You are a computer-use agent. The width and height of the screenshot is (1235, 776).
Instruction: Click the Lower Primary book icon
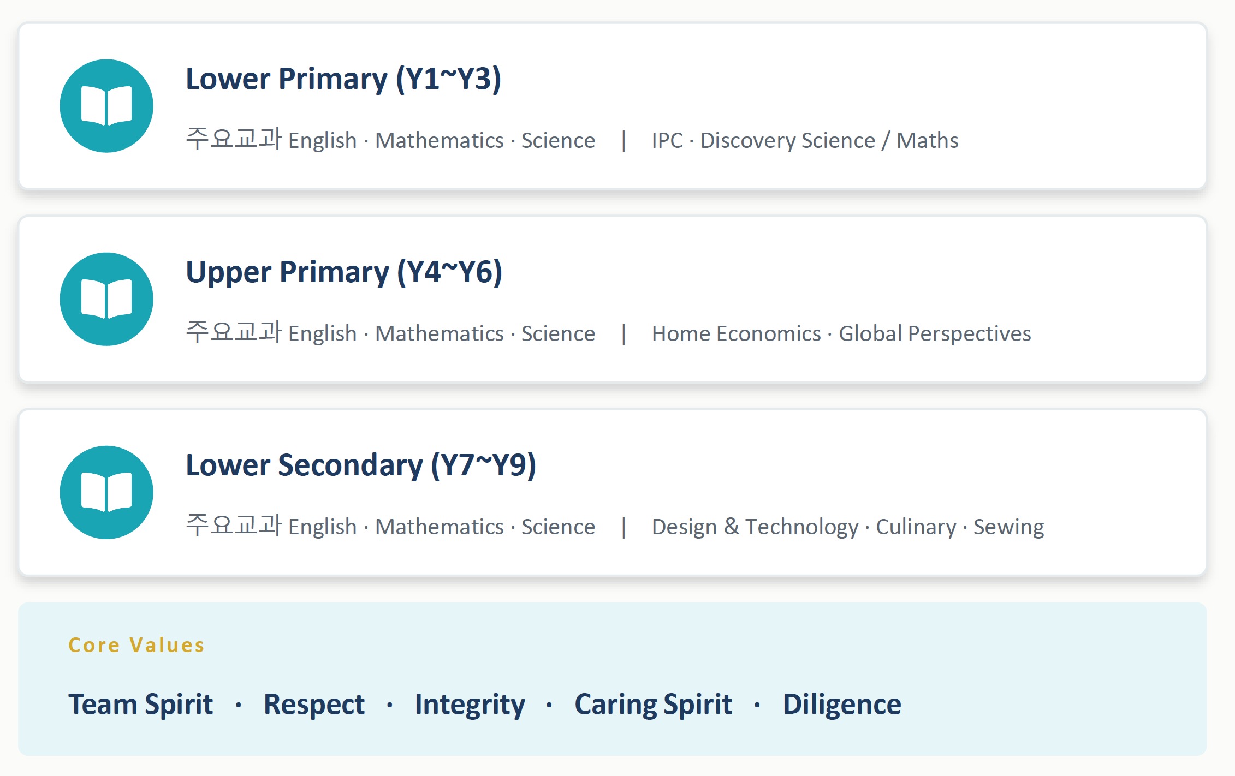(106, 106)
